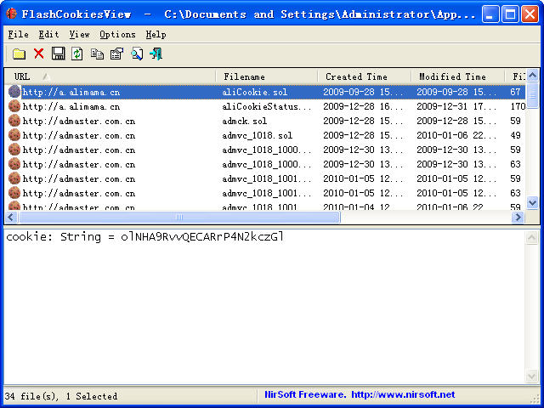
Task: Click the exit door toolbar icon
Action: pos(156,54)
